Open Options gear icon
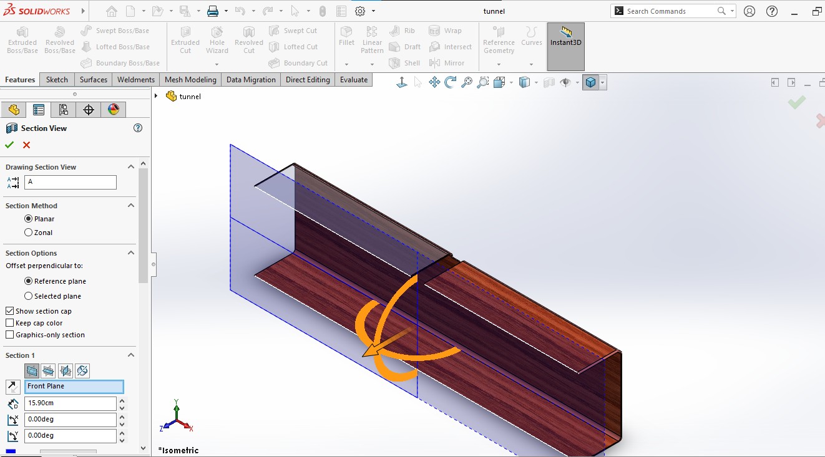 coord(360,11)
